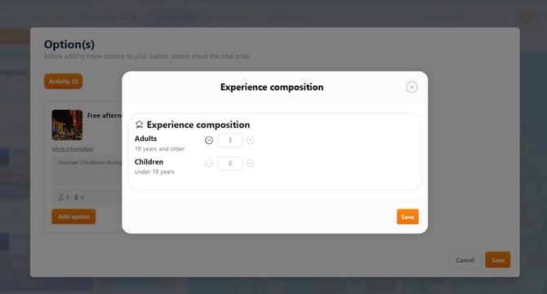Image resolution: width=547 pixels, height=294 pixels.
Task: Click the child traveler count icon on the activity card
Action: tap(76, 197)
